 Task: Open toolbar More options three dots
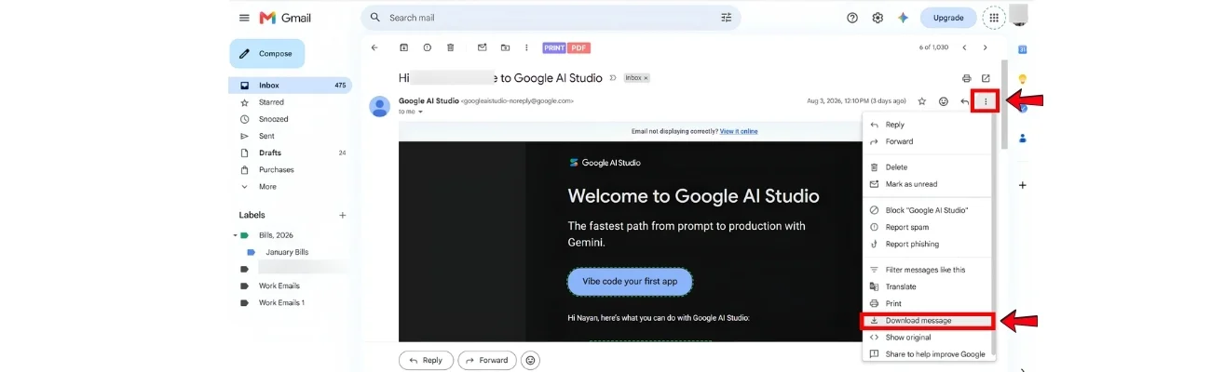pyautogui.click(x=527, y=47)
